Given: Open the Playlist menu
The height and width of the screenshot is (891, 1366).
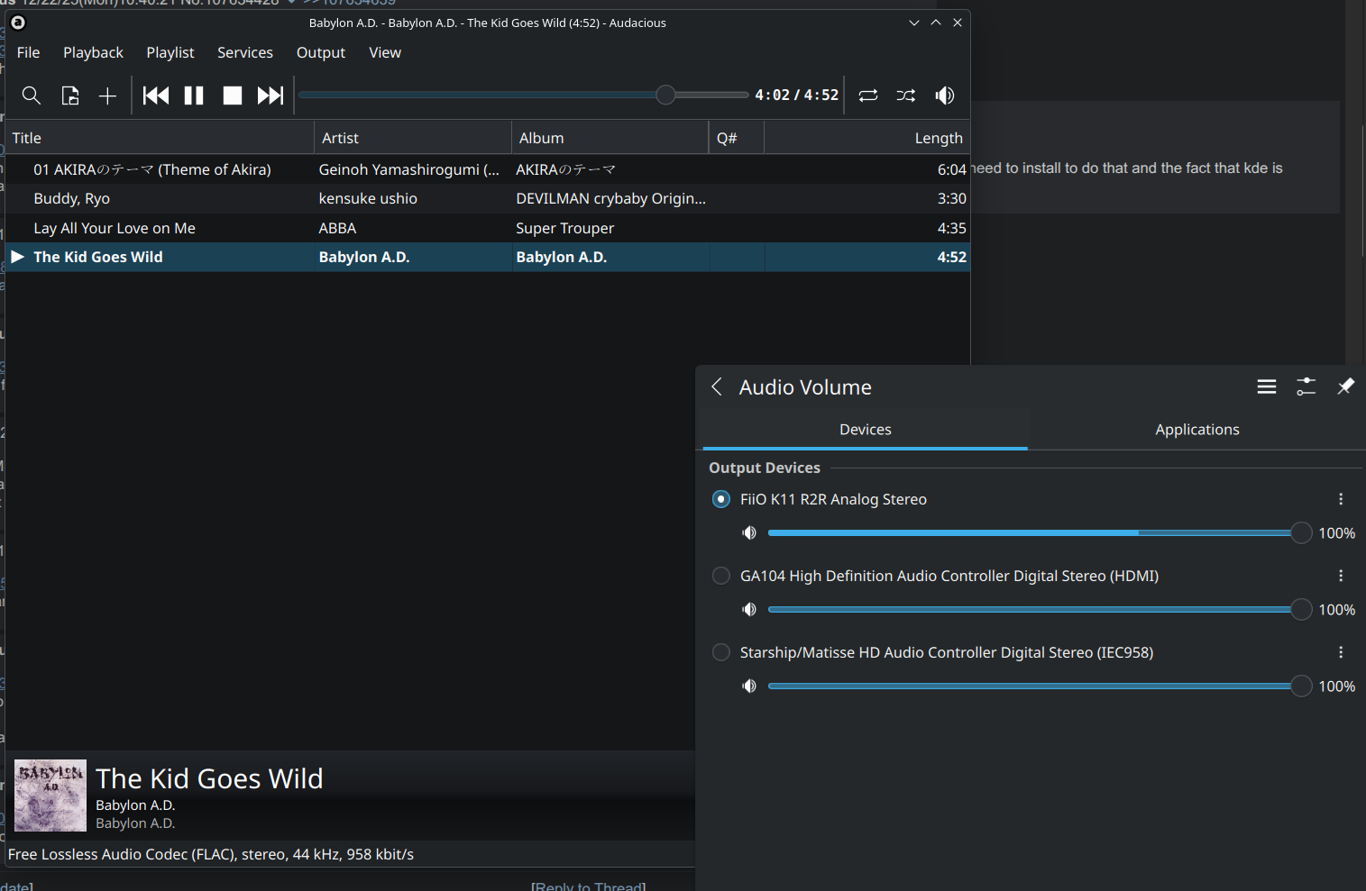Looking at the screenshot, I should tap(170, 52).
